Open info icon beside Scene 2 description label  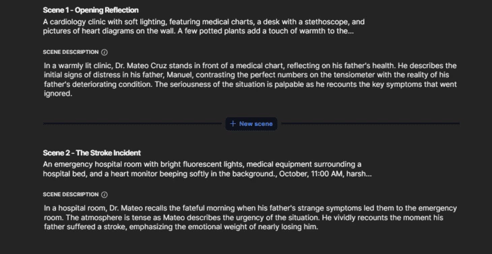[104, 195]
